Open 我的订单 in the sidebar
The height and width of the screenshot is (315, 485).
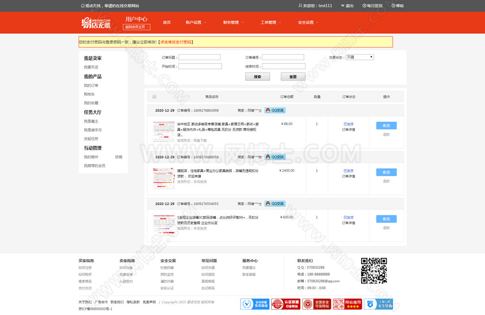tap(91, 85)
